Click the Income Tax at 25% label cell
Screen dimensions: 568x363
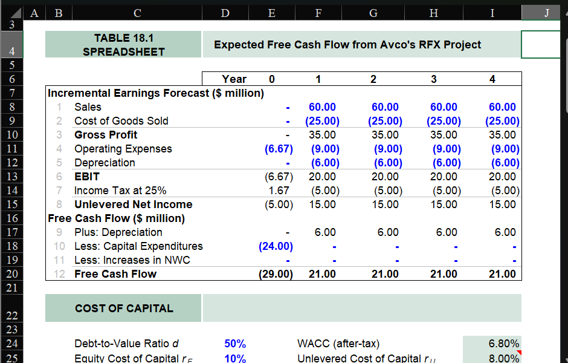click(121, 190)
